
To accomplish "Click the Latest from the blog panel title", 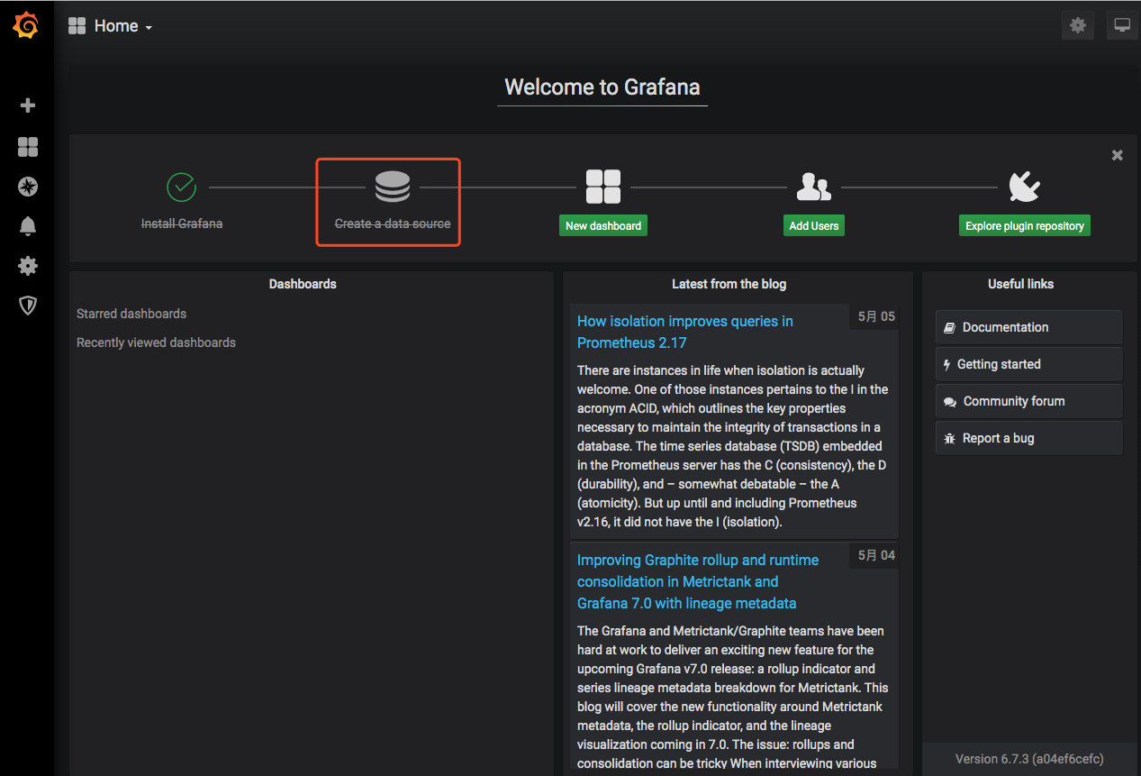I will [x=729, y=284].
